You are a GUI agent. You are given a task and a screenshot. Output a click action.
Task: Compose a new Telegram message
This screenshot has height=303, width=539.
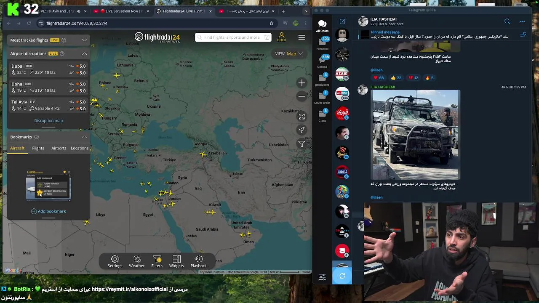click(x=342, y=21)
